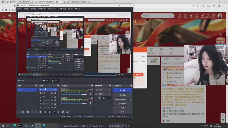Toggle lock on first 文本 (GDI+) source
This screenshot has height=128, width=228.
pyautogui.click(x=55, y=100)
